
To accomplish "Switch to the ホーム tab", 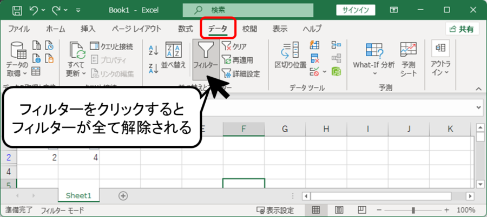I will pos(56,29).
